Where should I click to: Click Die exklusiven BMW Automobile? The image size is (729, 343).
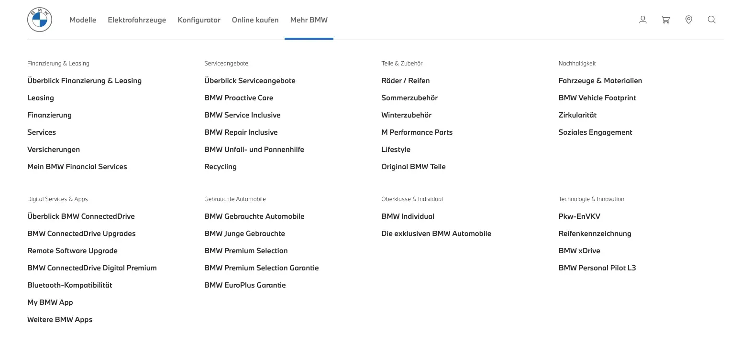[436, 234]
